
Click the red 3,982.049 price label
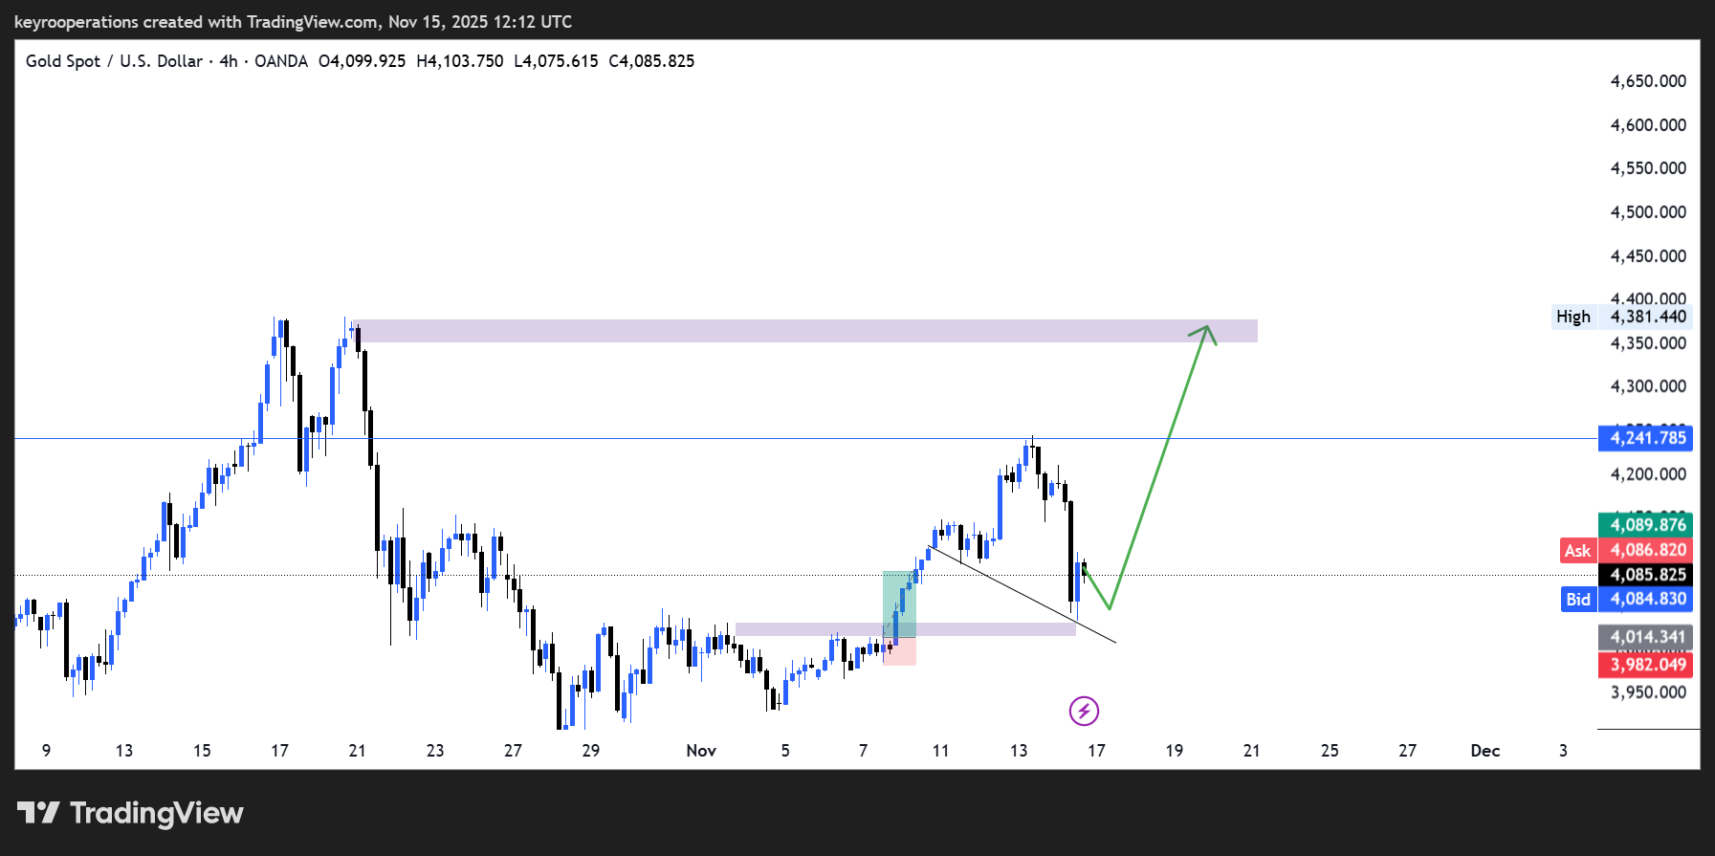[x=1646, y=665]
